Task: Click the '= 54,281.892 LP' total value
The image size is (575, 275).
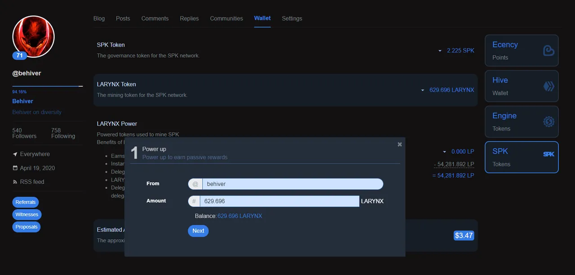Action: pos(453,175)
